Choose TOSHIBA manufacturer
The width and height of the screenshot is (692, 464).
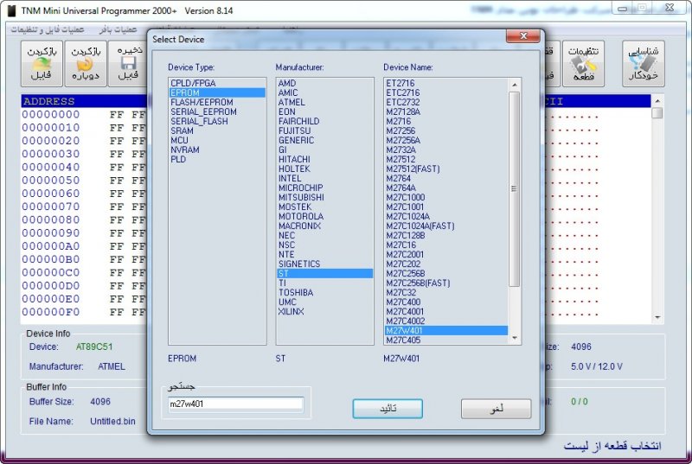tap(325, 293)
